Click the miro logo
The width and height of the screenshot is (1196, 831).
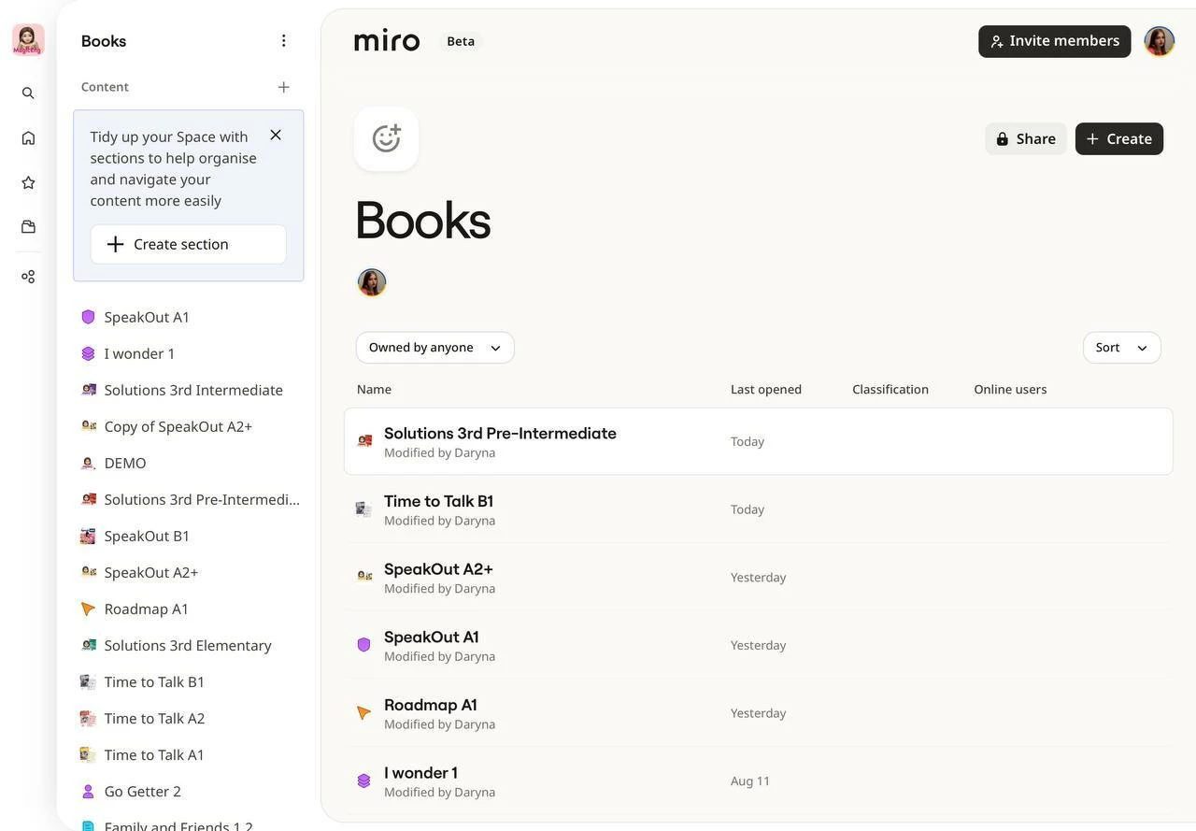pyautogui.click(x=387, y=41)
